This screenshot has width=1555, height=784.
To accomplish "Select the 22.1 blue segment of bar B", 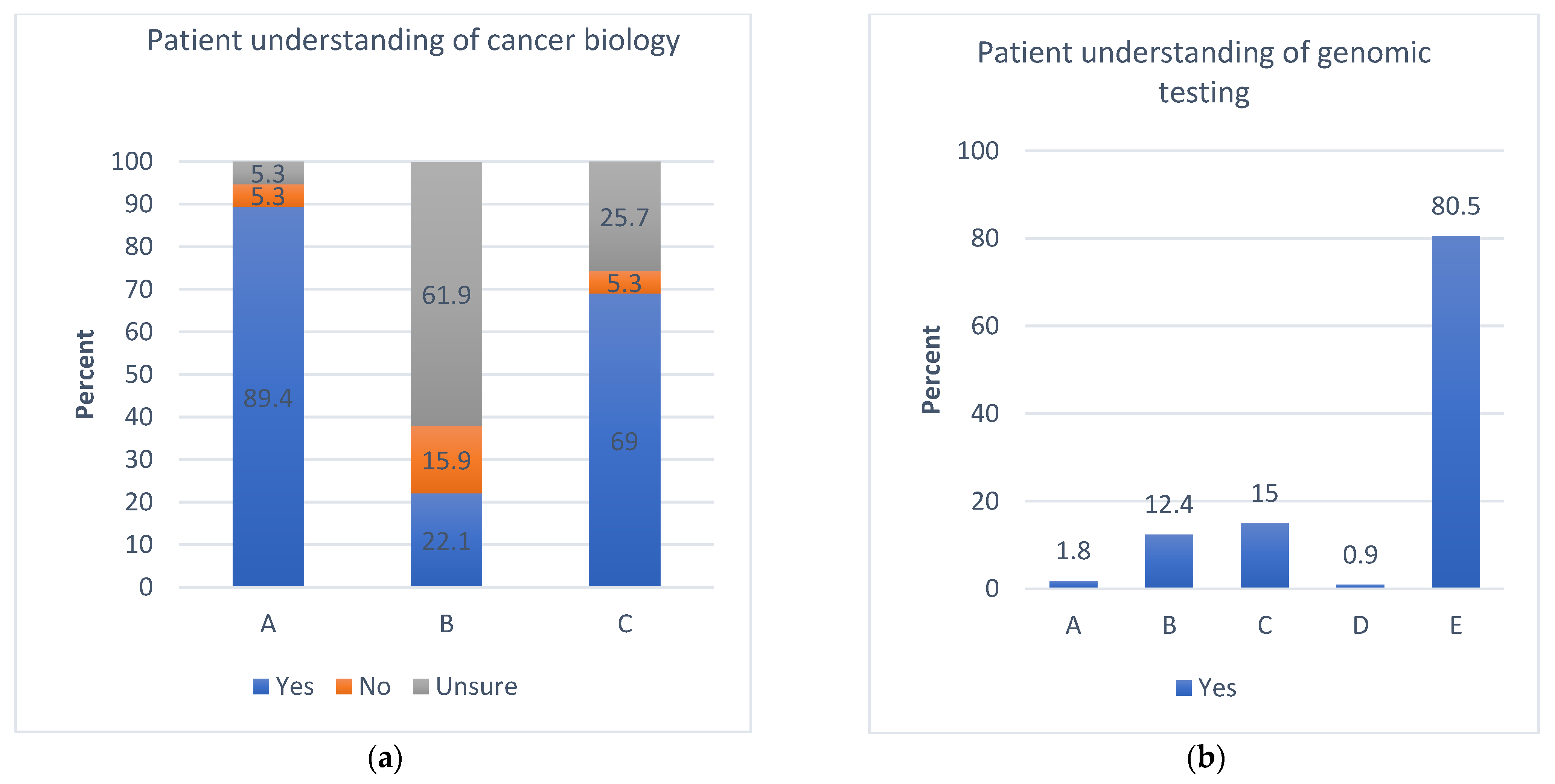I will (446, 540).
